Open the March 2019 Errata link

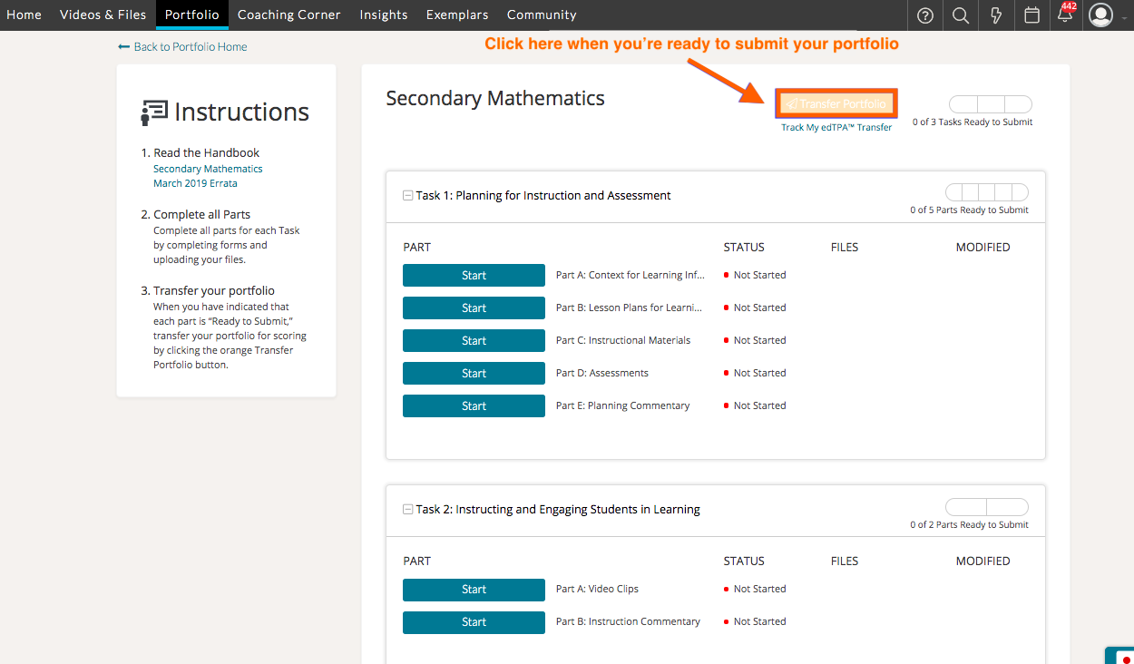195,183
